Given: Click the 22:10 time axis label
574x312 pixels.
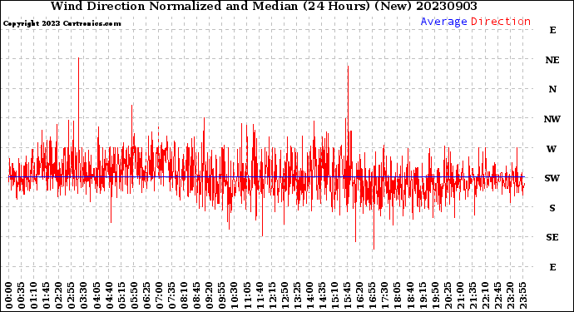Looking at the screenshot, I should click(x=485, y=295).
